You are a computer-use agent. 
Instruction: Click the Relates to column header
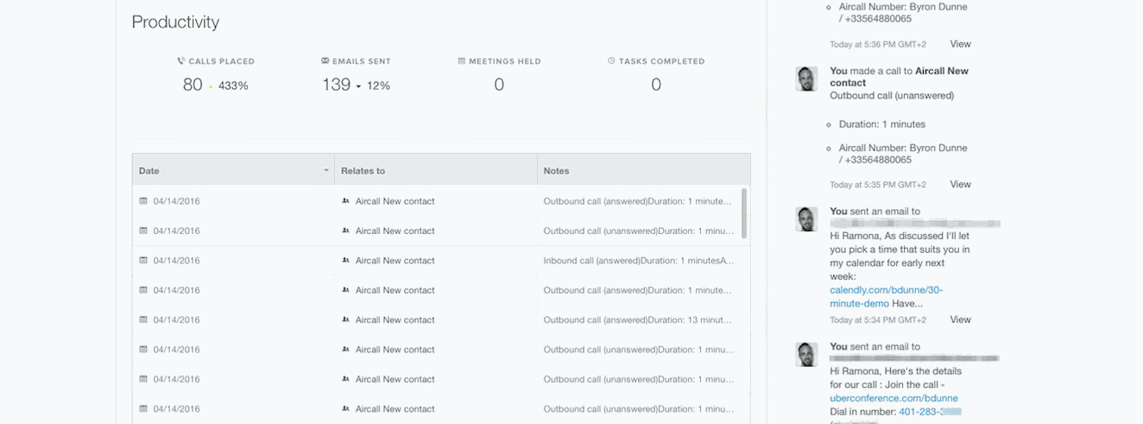point(436,170)
